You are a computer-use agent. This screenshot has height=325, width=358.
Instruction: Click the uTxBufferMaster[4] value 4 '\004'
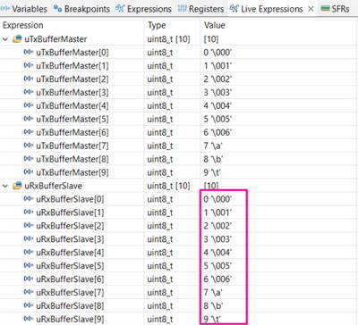pyautogui.click(x=217, y=106)
